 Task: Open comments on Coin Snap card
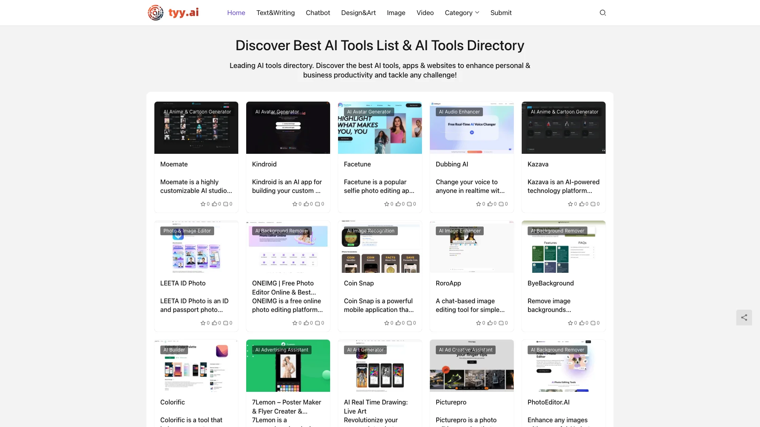409,323
